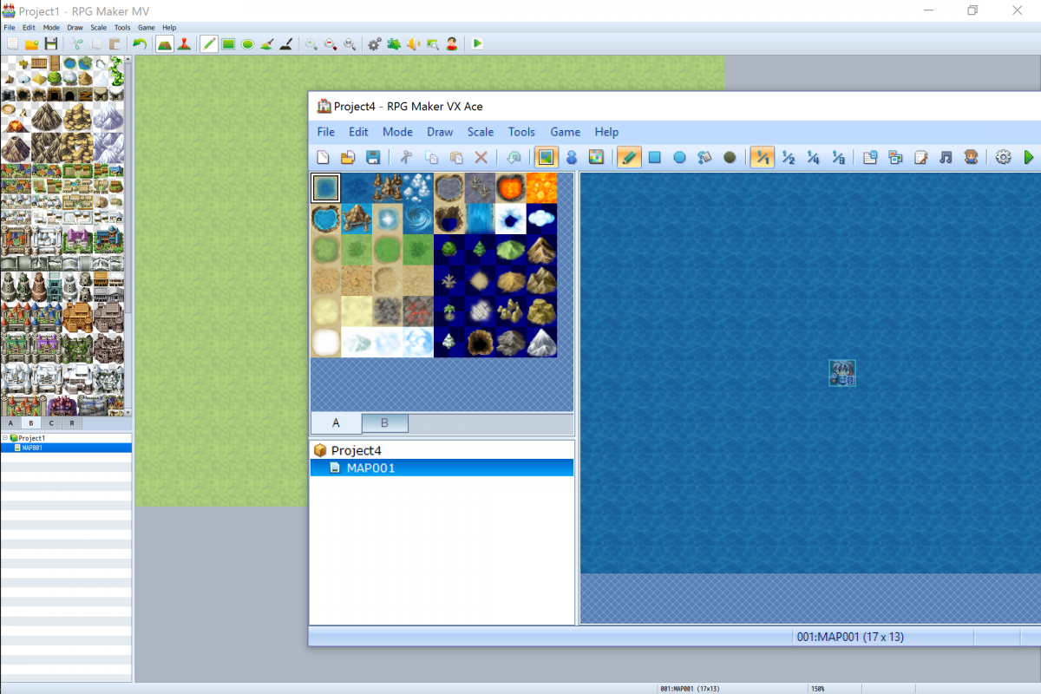
Task: Pick the lava tile in VX Ace tileset
Action: pos(510,187)
